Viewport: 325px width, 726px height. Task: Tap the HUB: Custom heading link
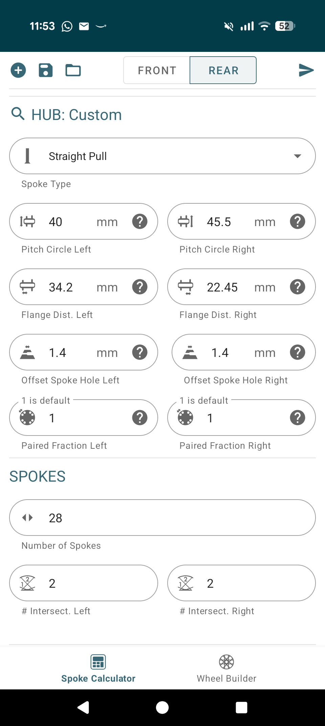click(77, 115)
